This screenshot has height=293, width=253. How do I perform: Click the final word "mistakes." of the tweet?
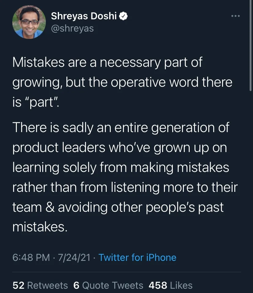coord(40,227)
